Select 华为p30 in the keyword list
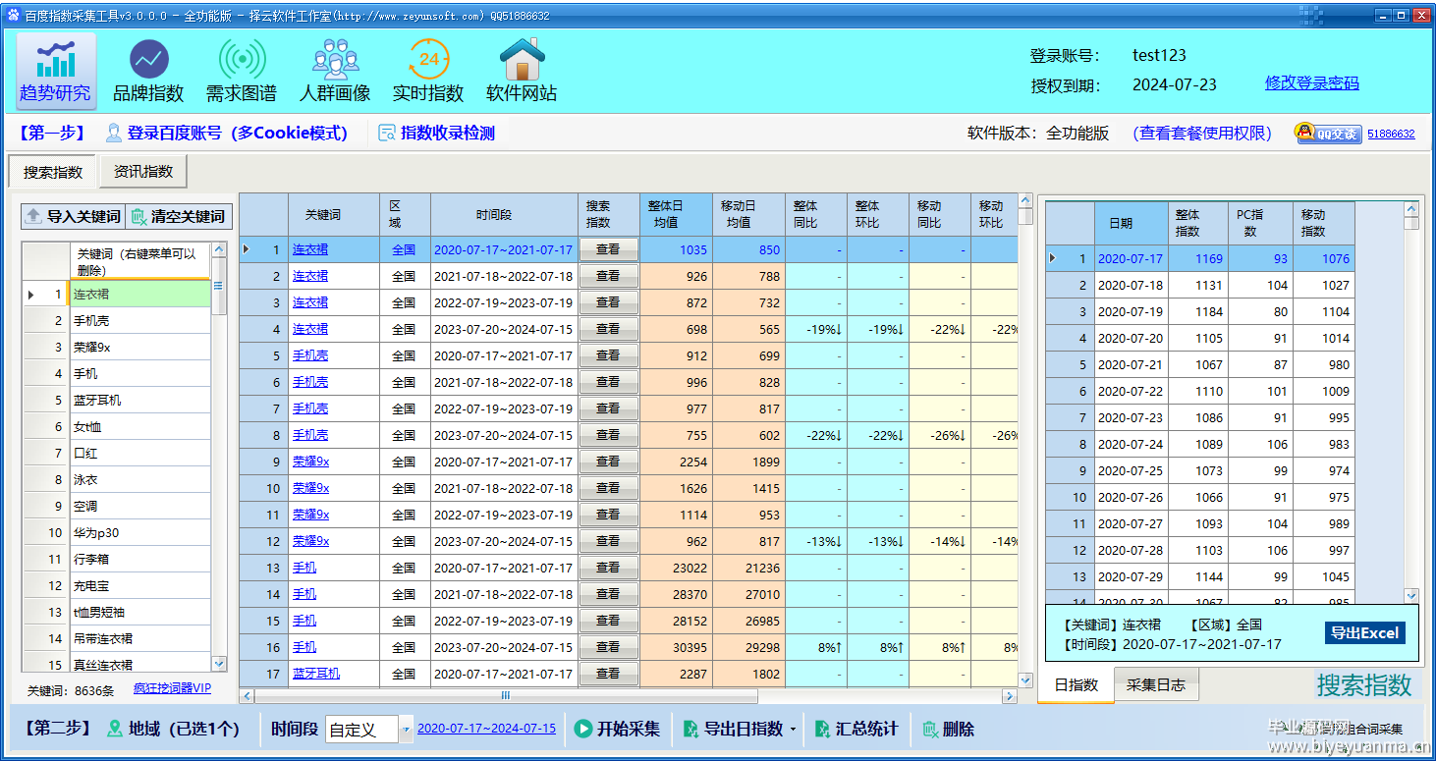The width and height of the screenshot is (1436, 761). 139,533
